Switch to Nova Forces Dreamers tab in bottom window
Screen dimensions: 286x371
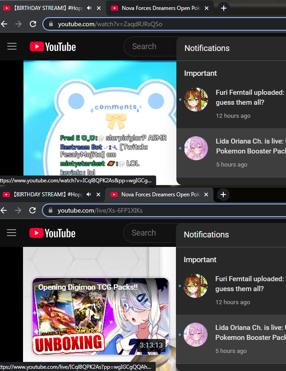pyautogui.click(x=159, y=195)
